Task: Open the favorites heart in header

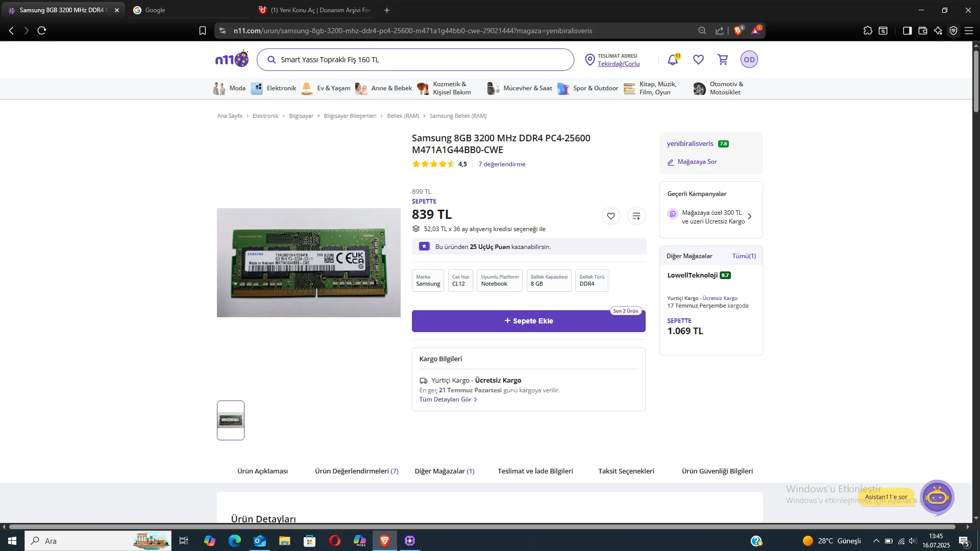Action: [x=698, y=60]
